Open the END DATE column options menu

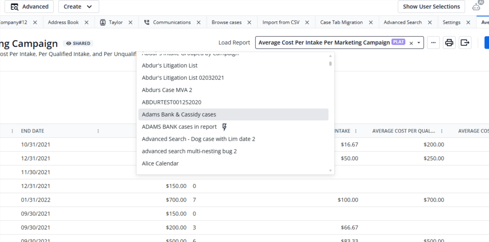pyautogui.click(x=98, y=131)
